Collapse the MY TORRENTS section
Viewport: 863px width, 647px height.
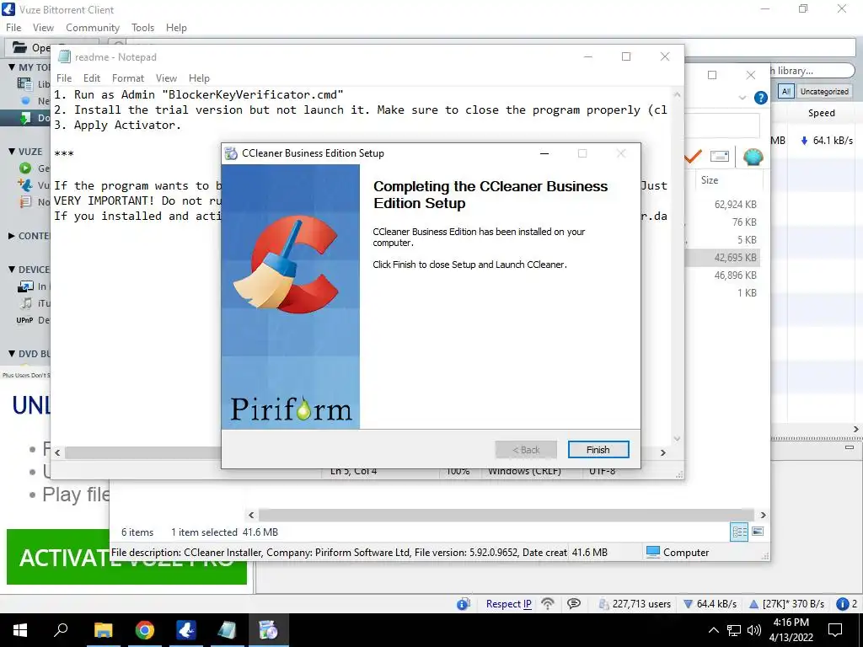click(x=12, y=67)
